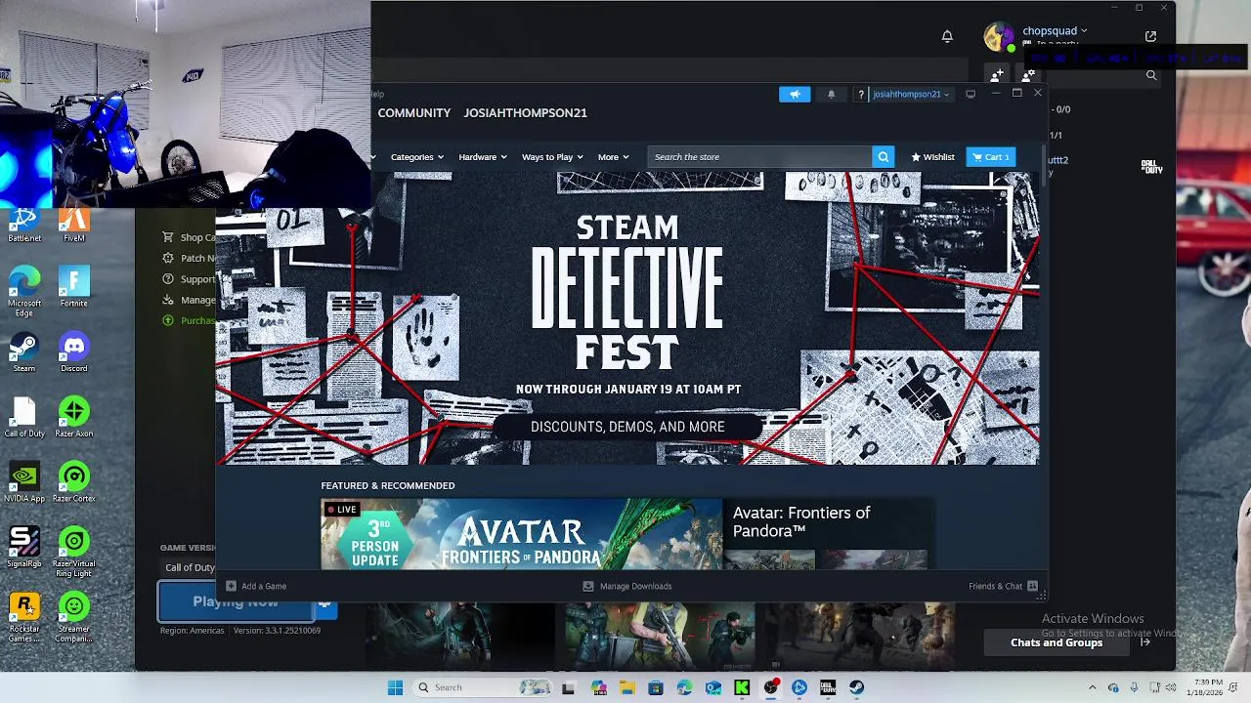Click the Playing Now button in Battle.net
Viewport: 1251px width, 703px height.
236,601
